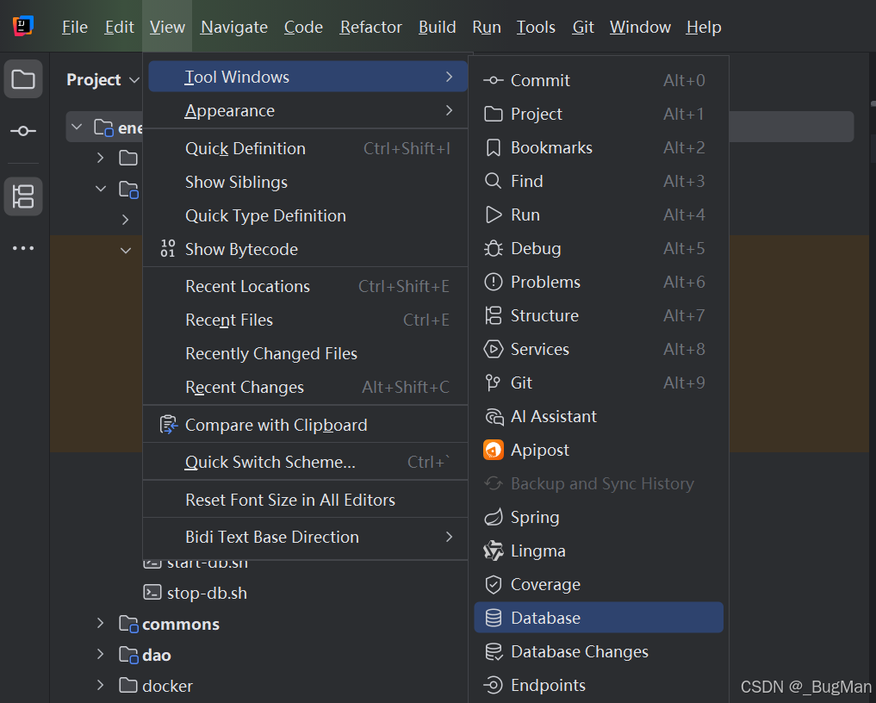Click the Find magnifier icon in submenu
876x703 pixels.
coord(493,181)
